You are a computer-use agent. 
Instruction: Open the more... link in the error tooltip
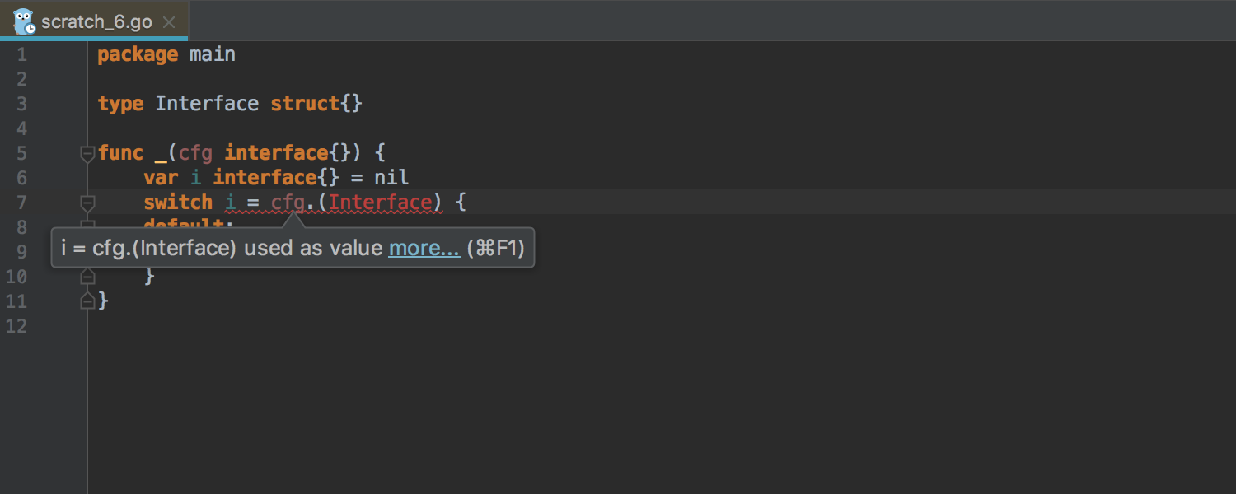(424, 248)
